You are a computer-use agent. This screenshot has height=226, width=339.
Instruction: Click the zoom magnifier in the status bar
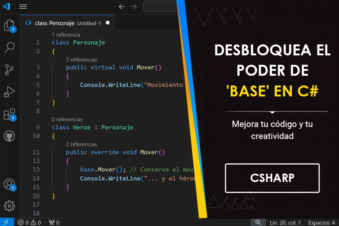(x=258, y=222)
